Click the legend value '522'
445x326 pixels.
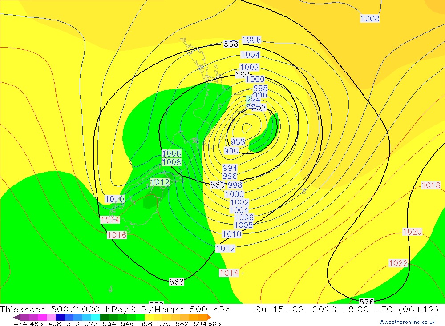(x=91, y=323)
